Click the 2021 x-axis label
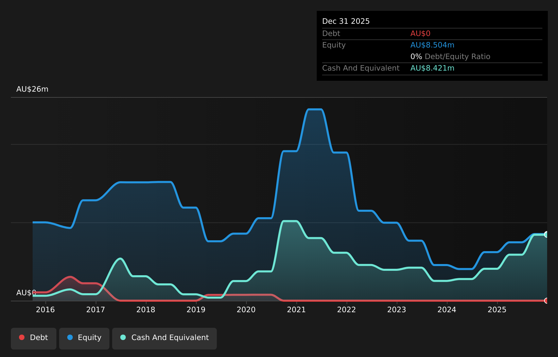 point(296,309)
